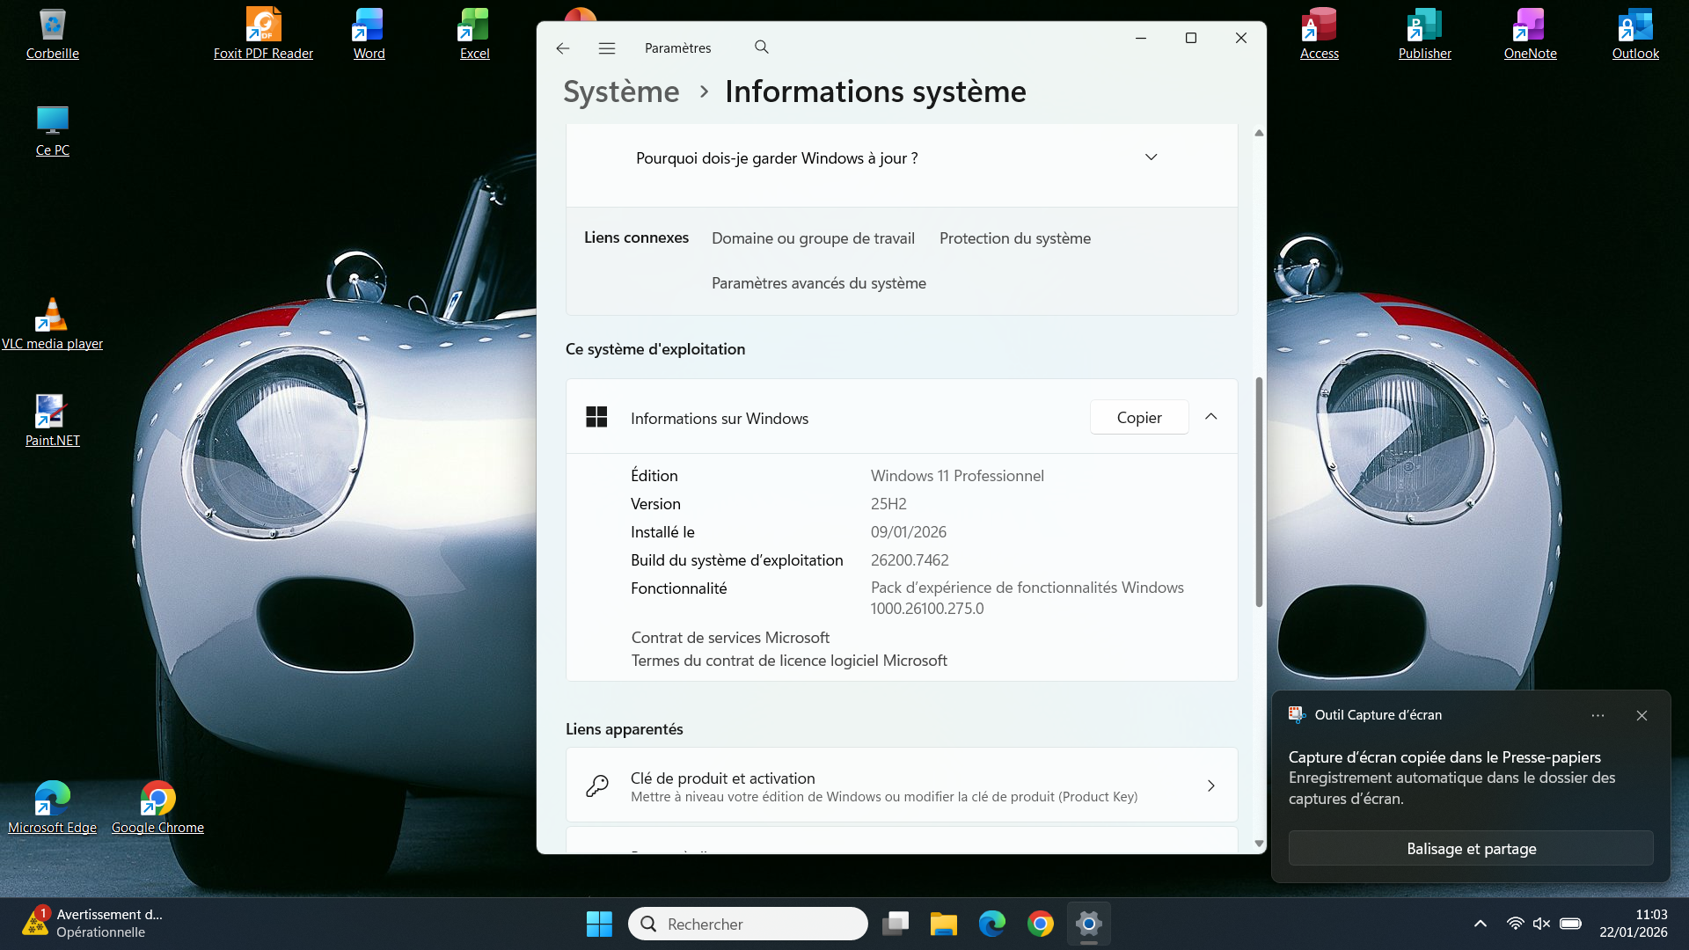Open Foxit PDF Reader desktop shortcut

tap(263, 35)
